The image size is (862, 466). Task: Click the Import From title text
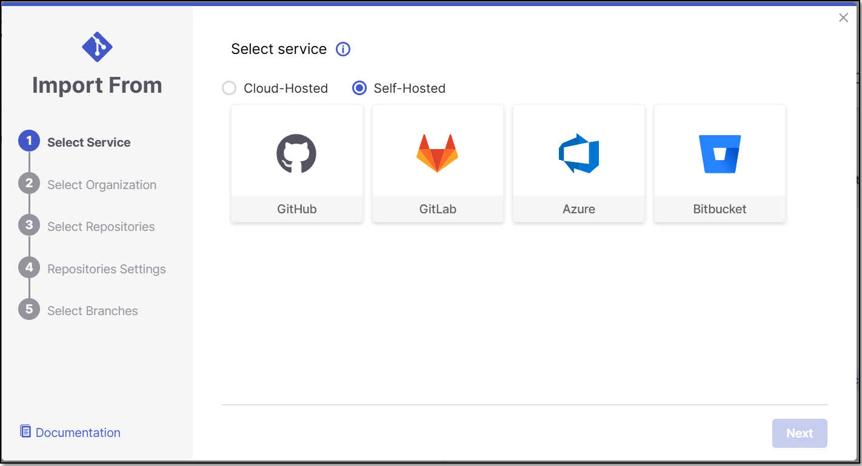click(97, 85)
